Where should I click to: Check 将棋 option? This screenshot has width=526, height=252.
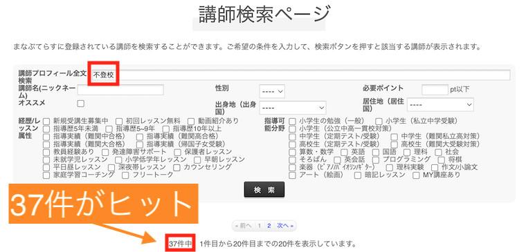click(441, 159)
